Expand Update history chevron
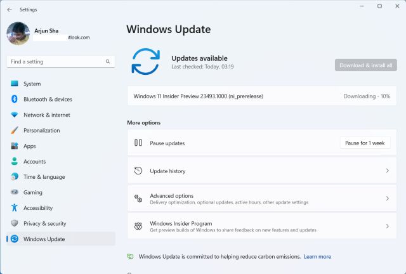The image size is (406, 274). [387, 171]
